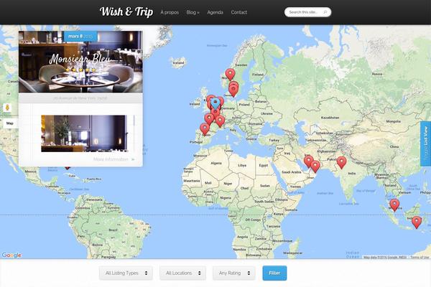Select the red marker over Norway
431x287 pixels.
coord(230,74)
